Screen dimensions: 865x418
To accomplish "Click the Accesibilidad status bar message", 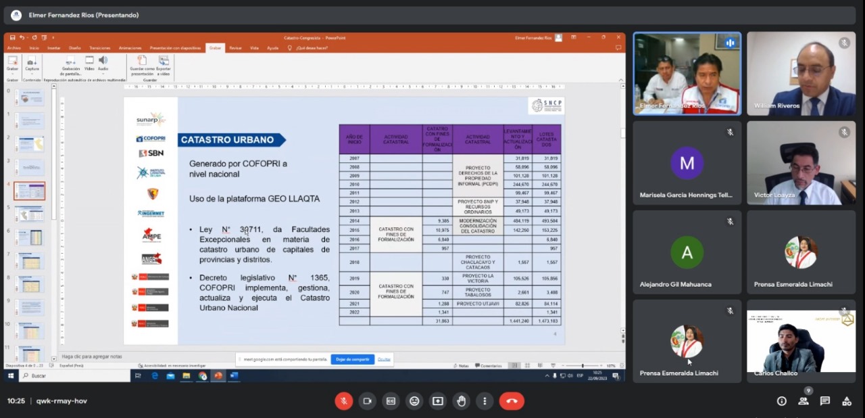I will [x=171, y=366].
